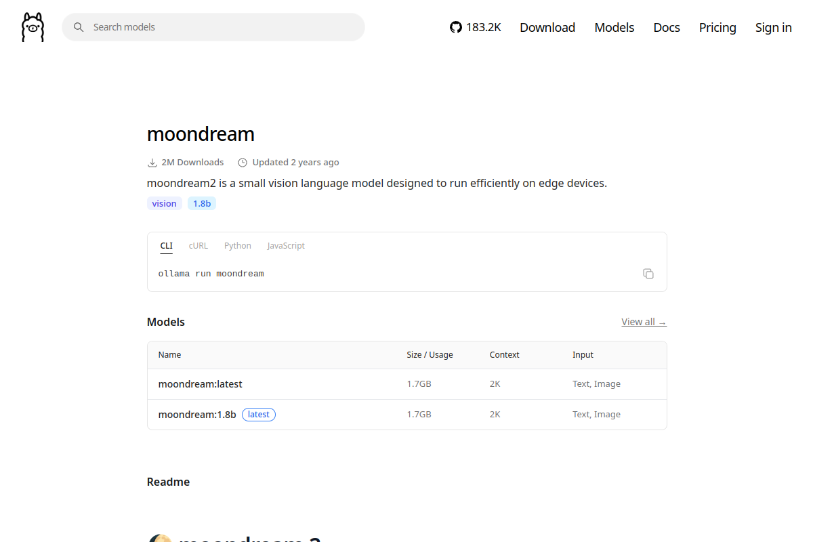Switch to the CLI tab
This screenshot has width=813, height=542.
pyautogui.click(x=166, y=246)
